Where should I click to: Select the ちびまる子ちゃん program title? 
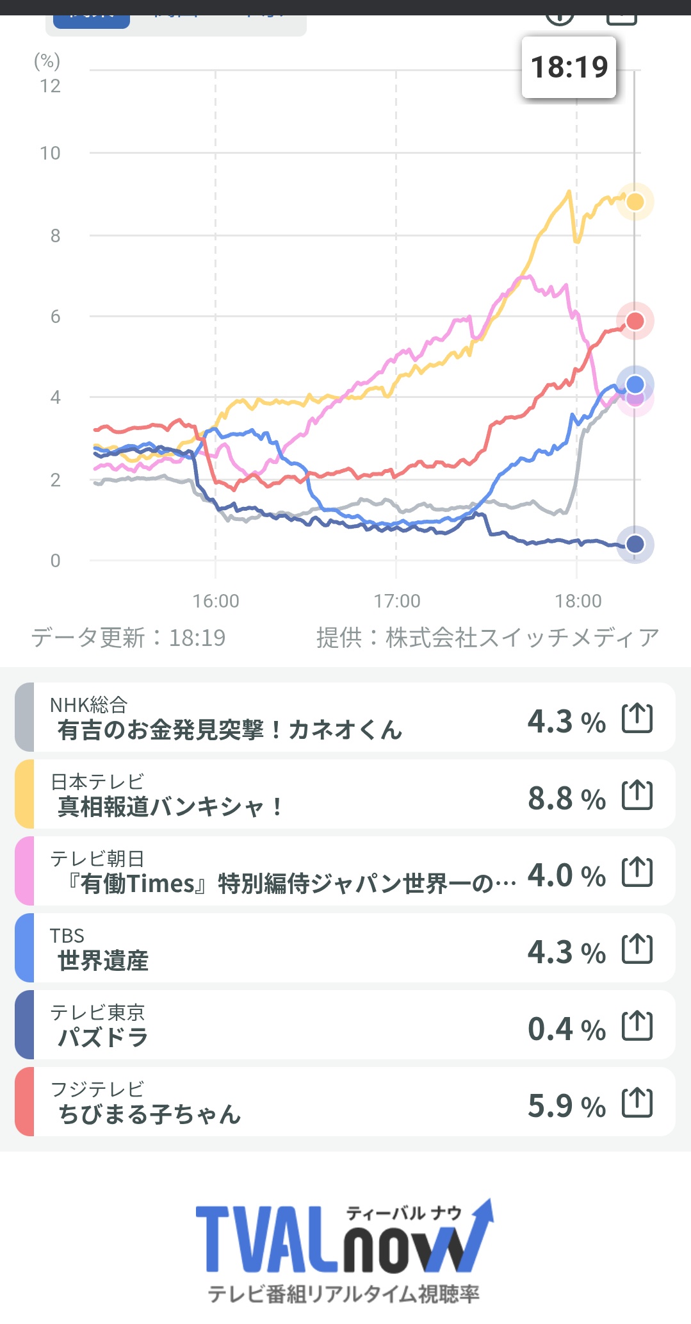pos(149,1114)
